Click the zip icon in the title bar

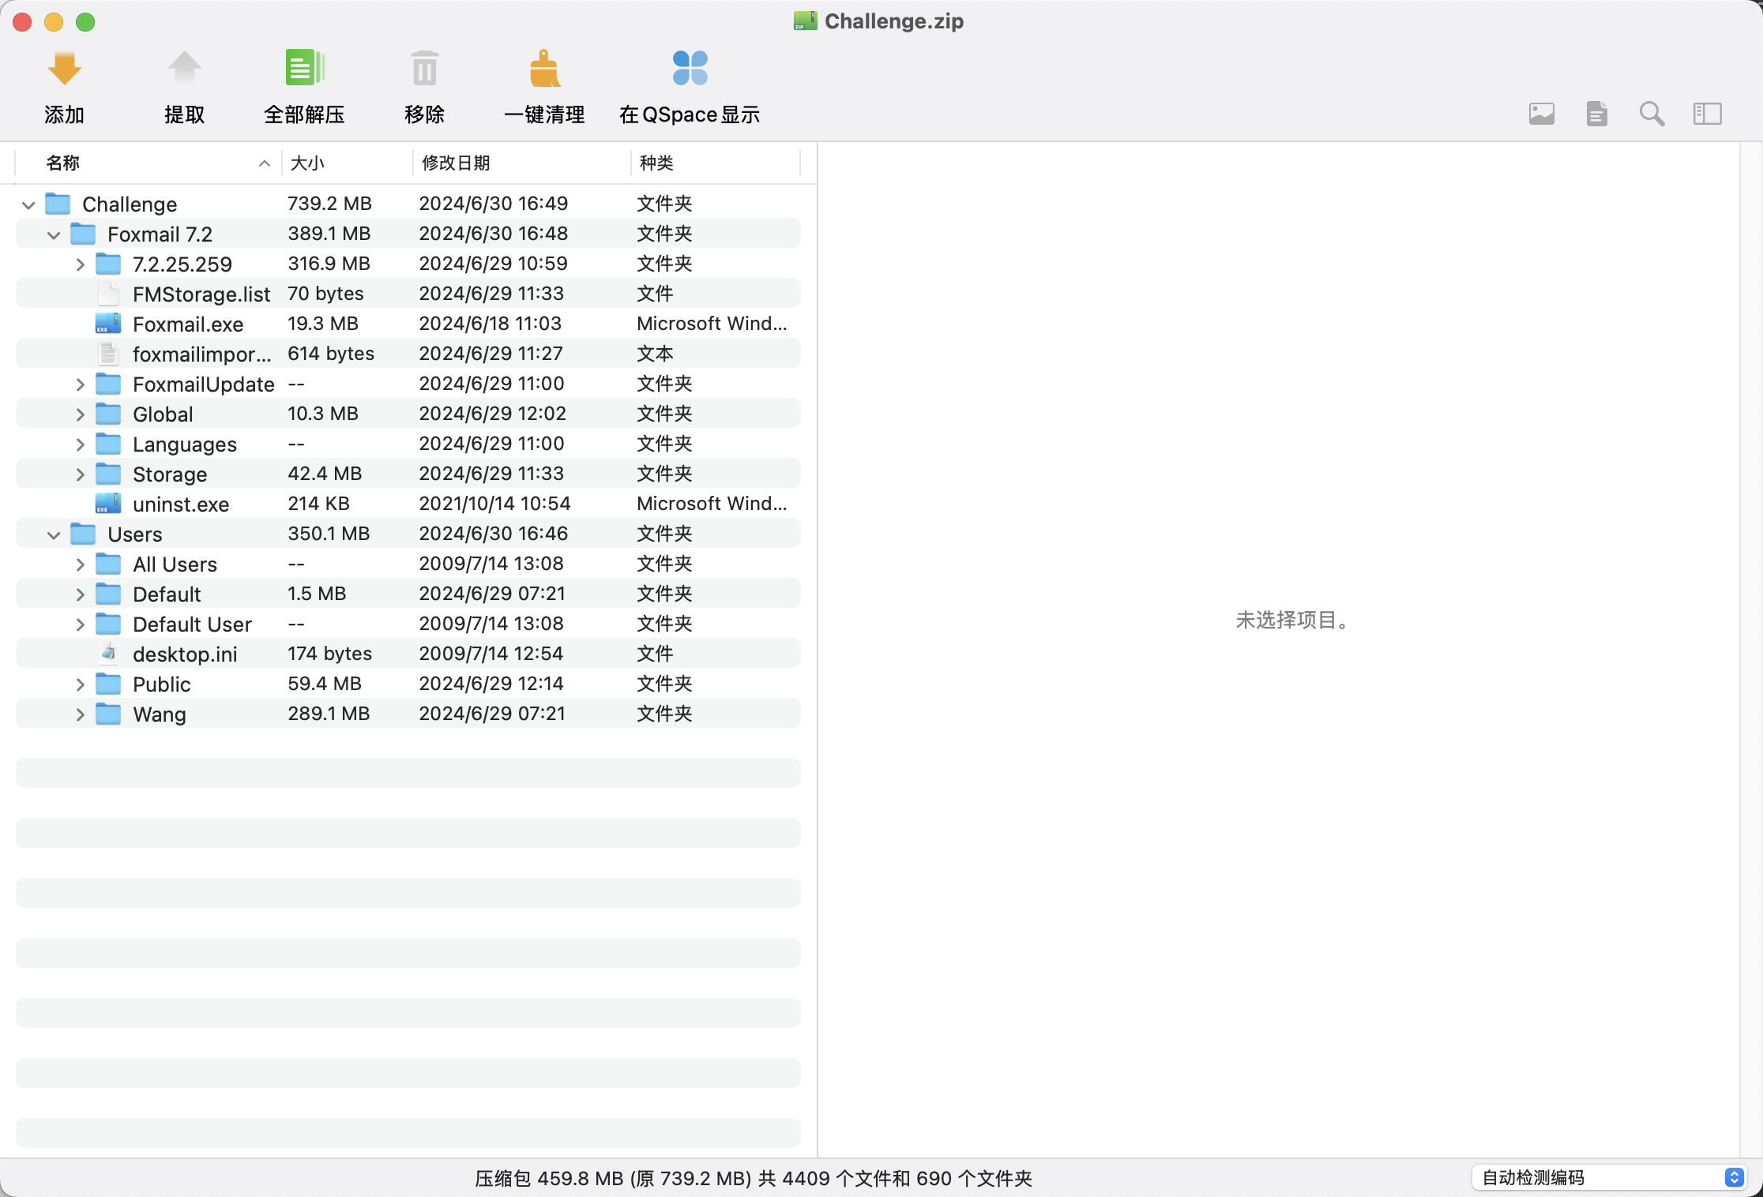pyautogui.click(x=805, y=21)
